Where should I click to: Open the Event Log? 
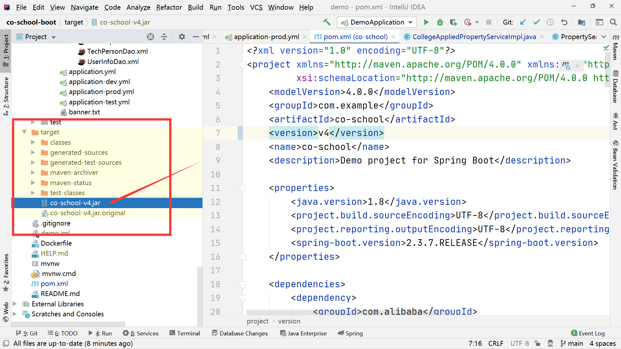pos(588,333)
